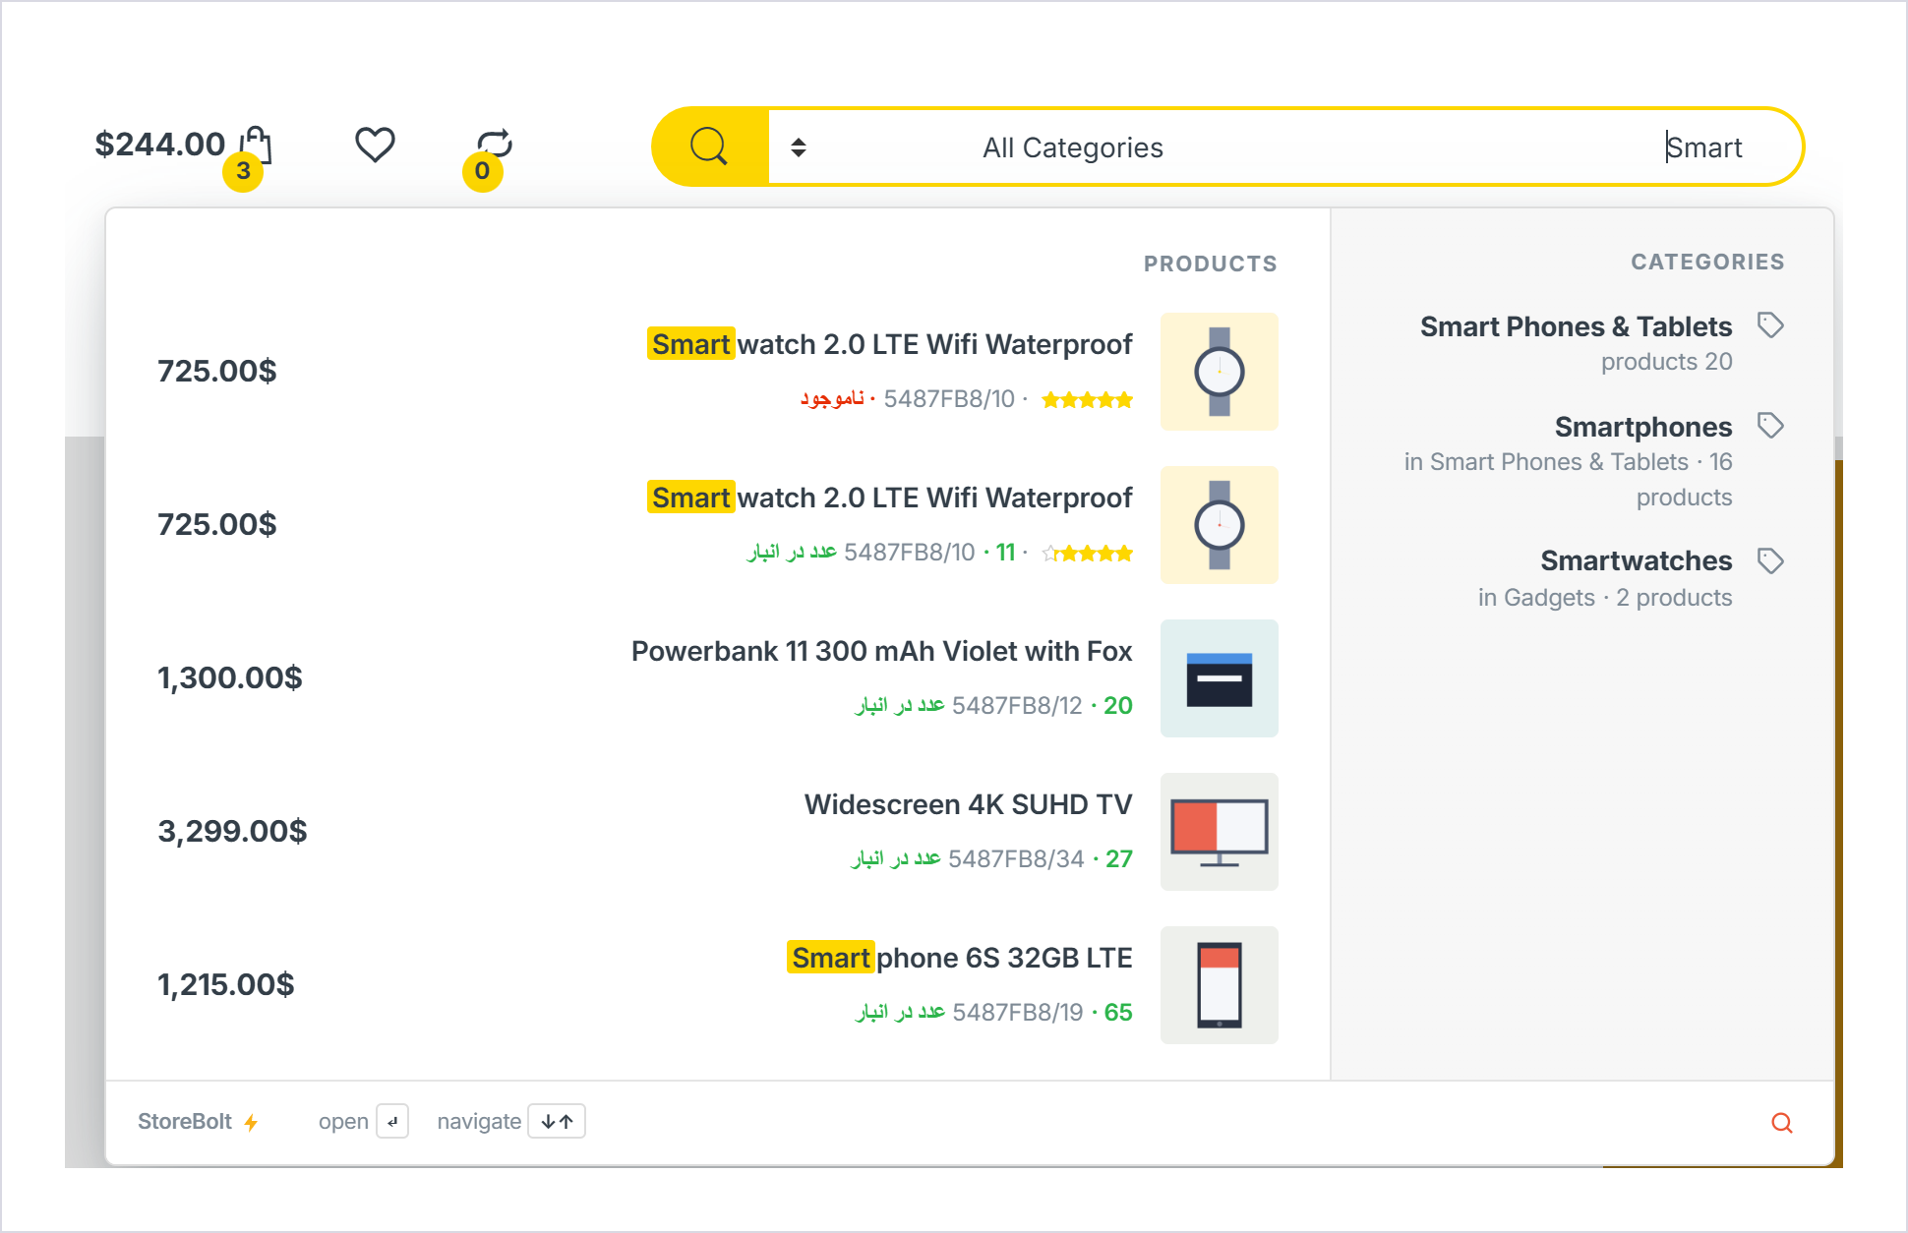Click the Widescreen TV product thumbnail

point(1220,832)
